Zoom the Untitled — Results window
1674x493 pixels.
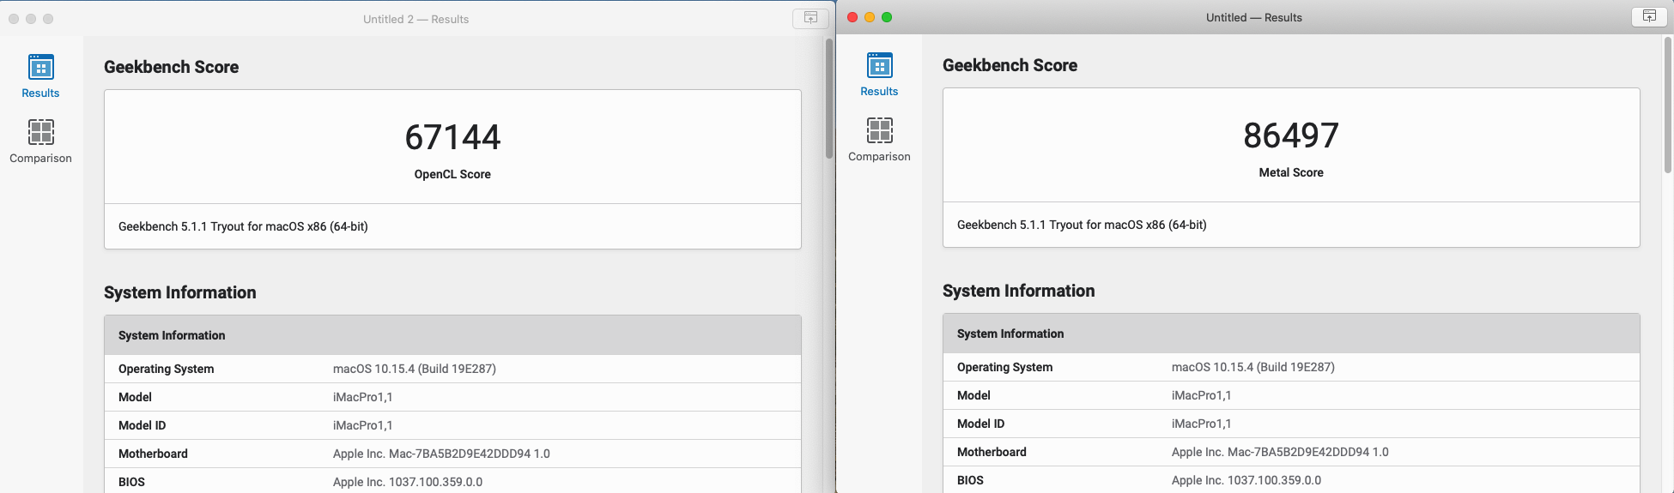[x=887, y=17]
